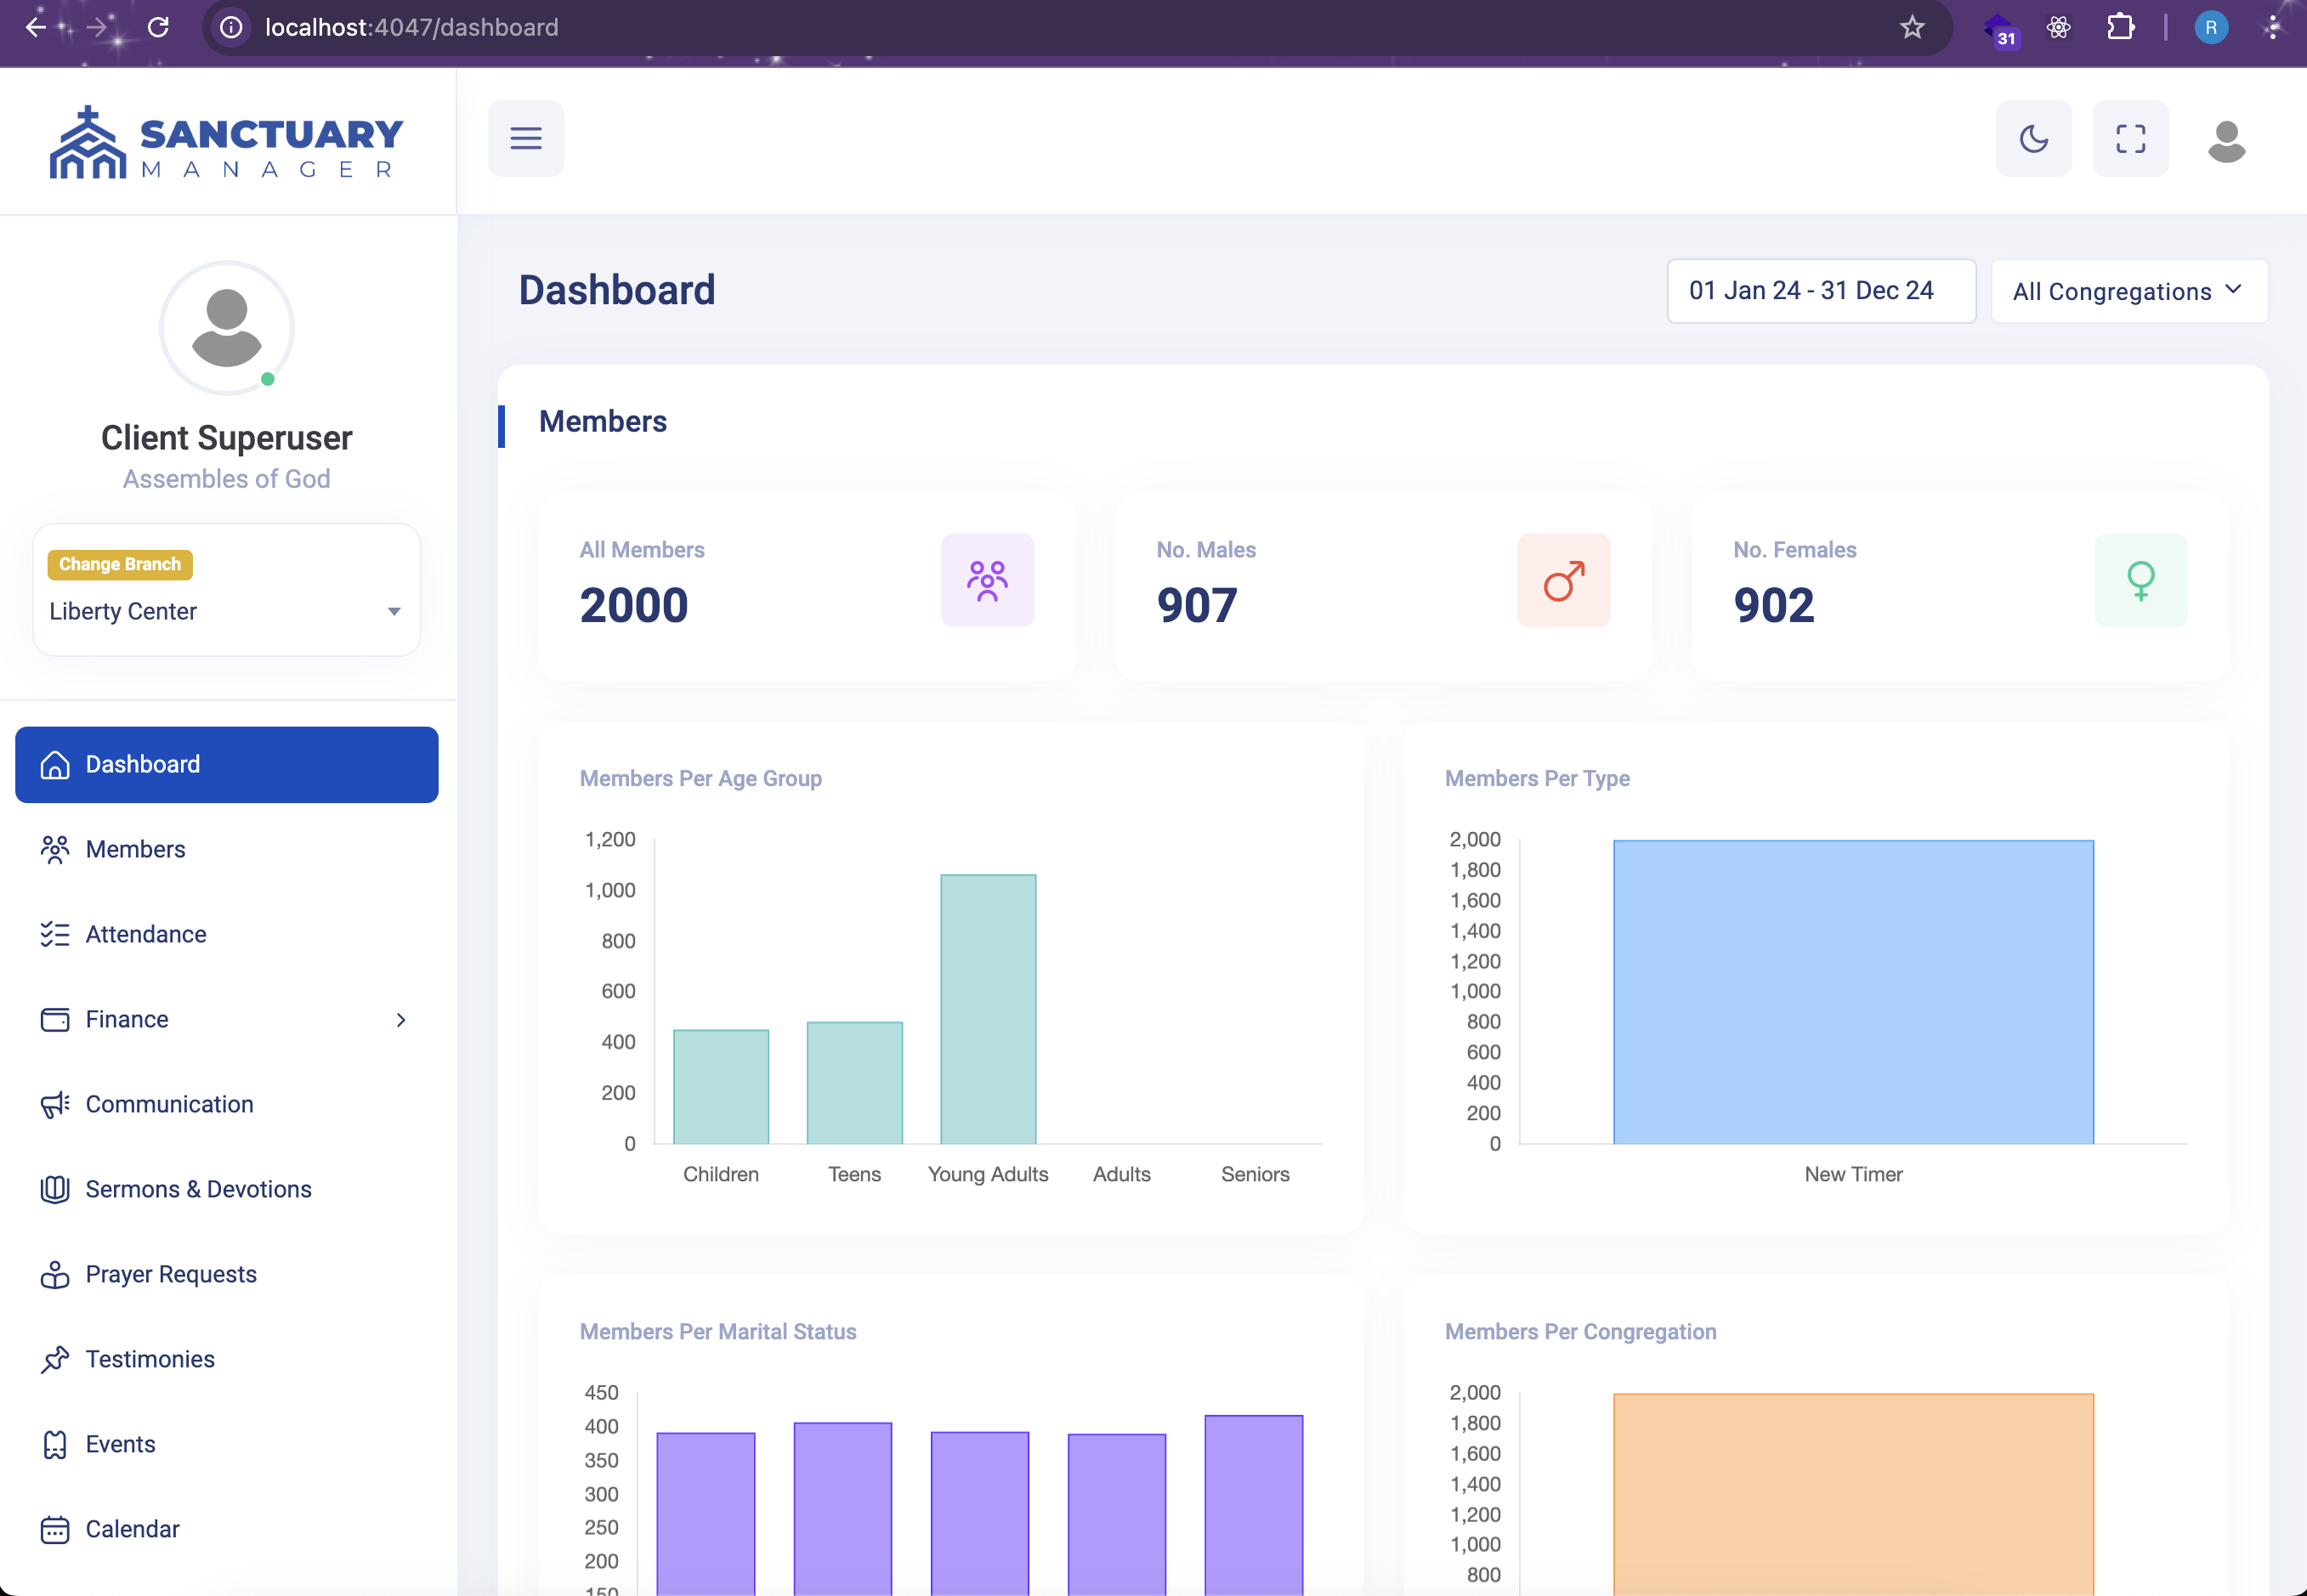The width and height of the screenshot is (2307, 1596).
Task: Click the user profile avatar icon
Action: tap(2225, 139)
